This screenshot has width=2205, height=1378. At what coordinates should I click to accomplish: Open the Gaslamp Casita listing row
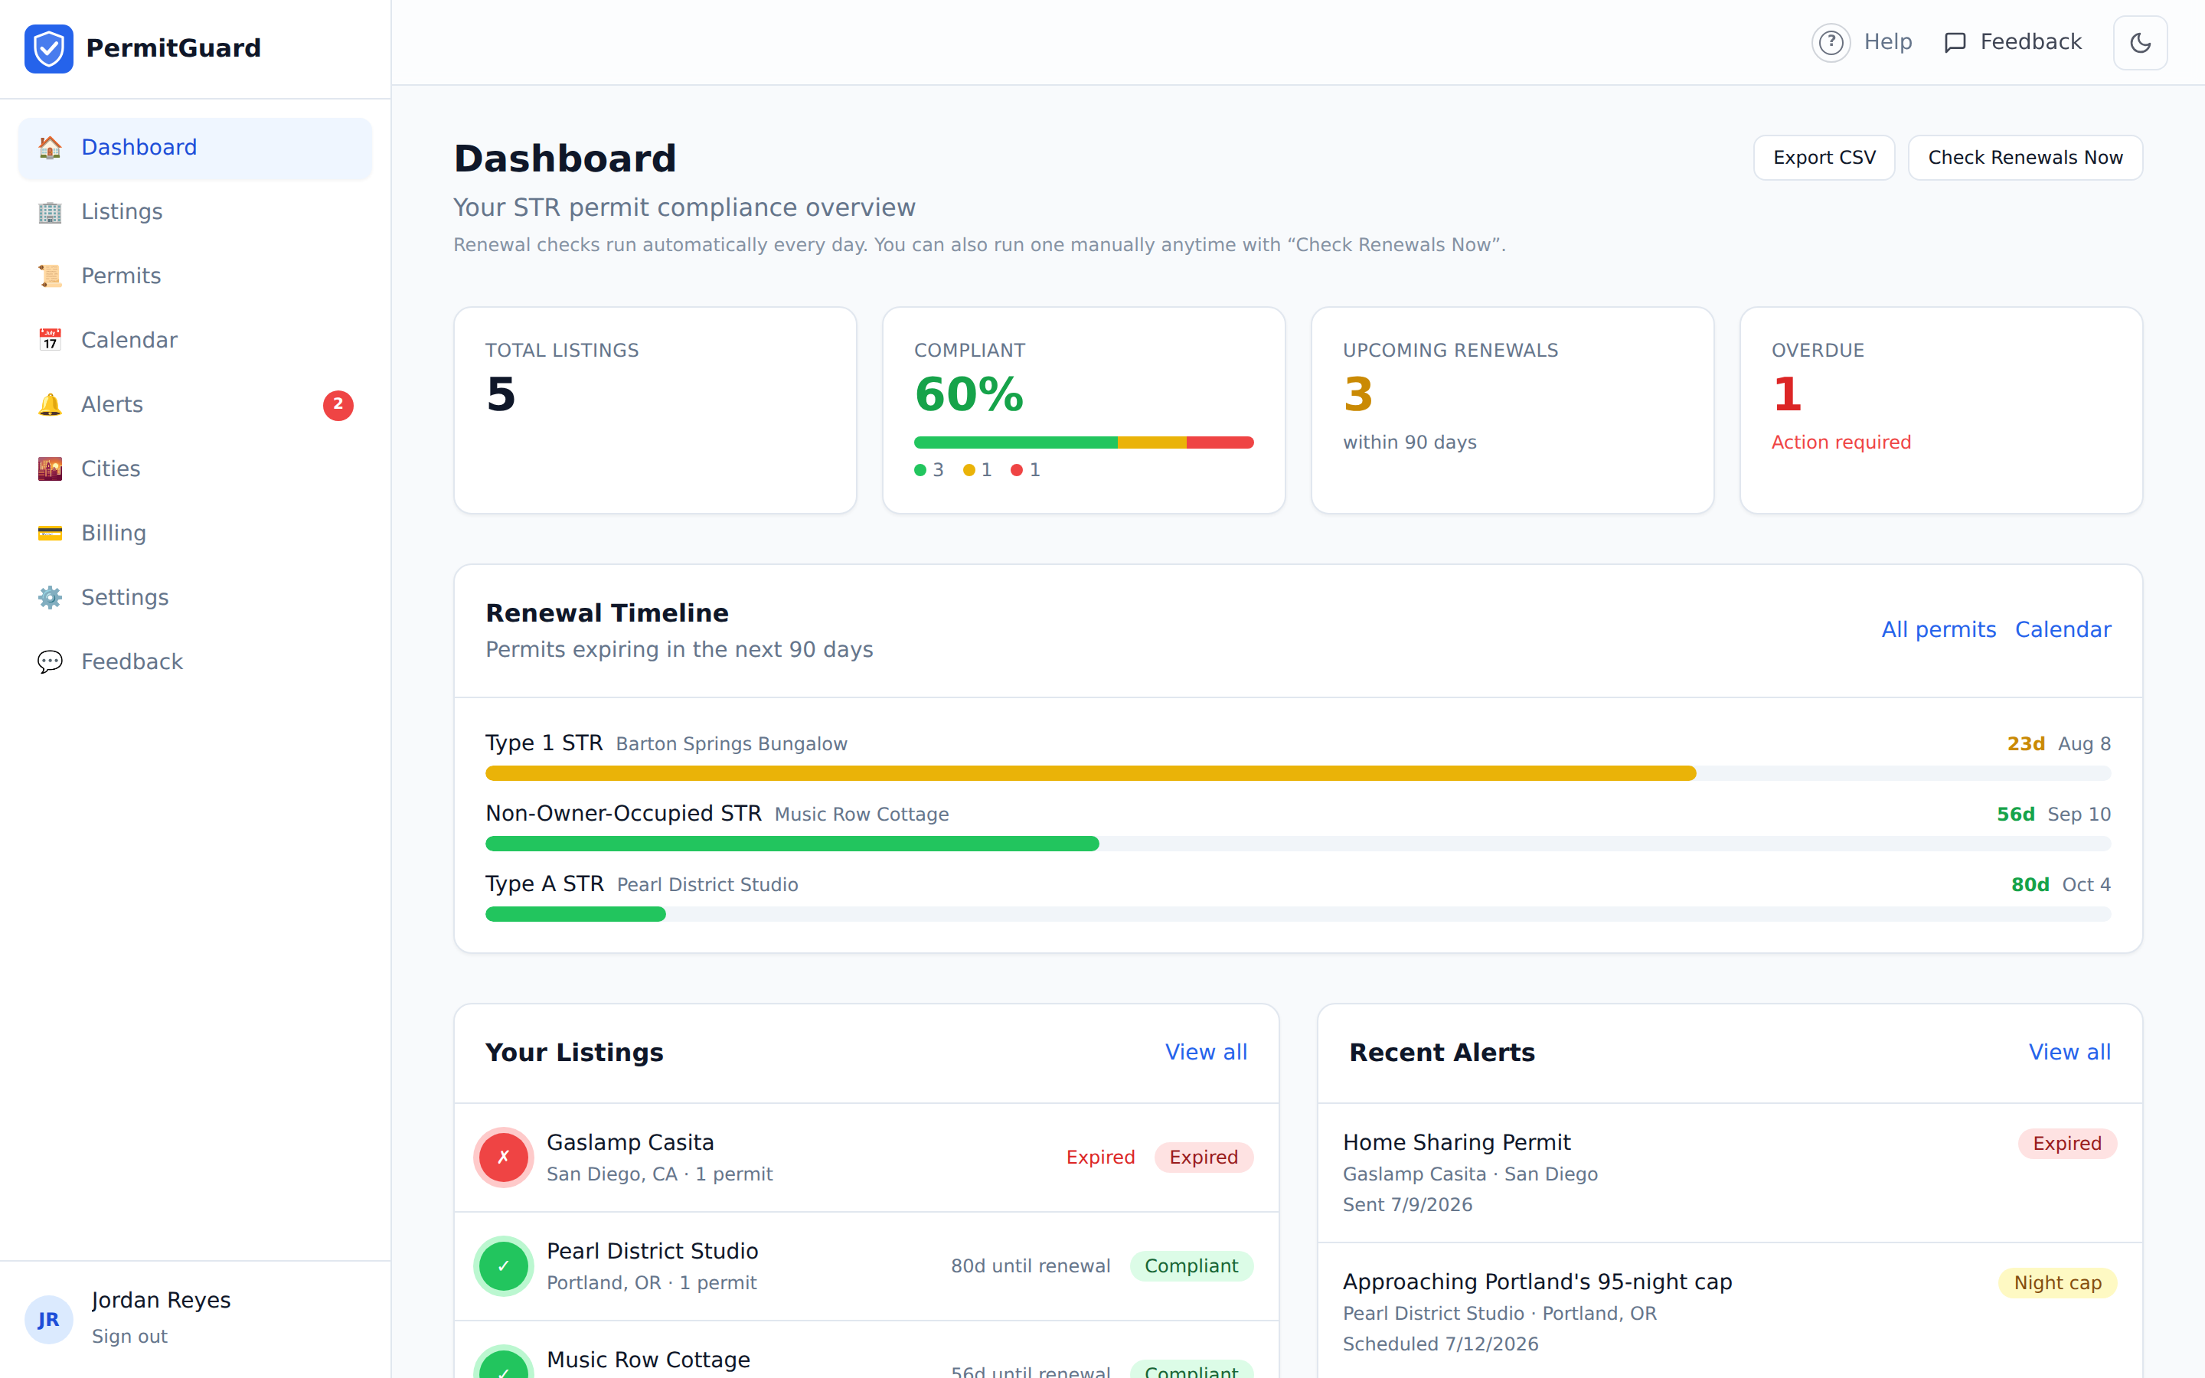coord(867,1158)
